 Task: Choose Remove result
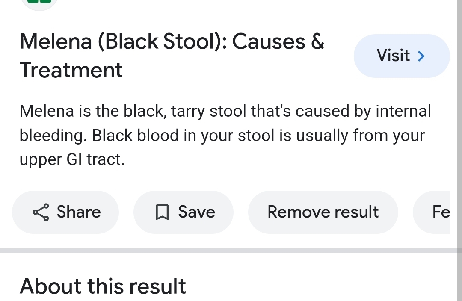(x=323, y=212)
